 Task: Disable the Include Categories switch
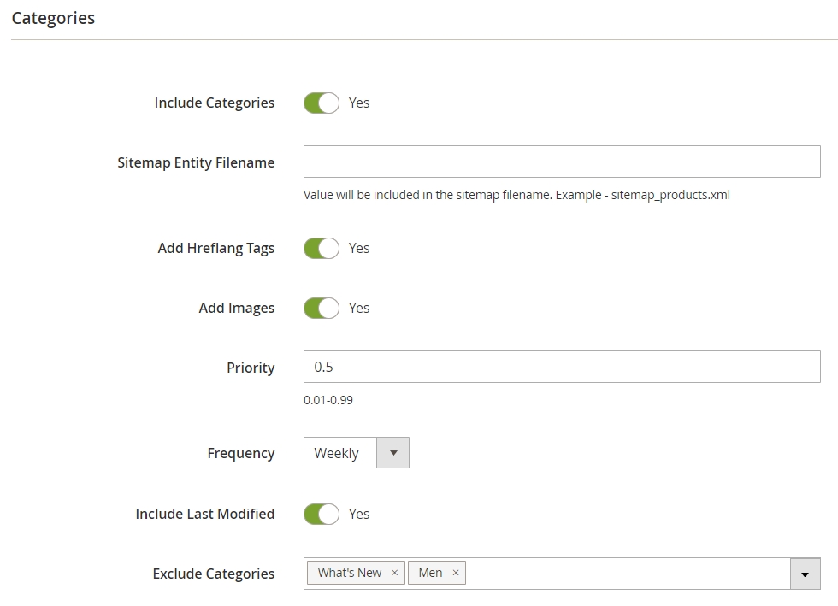click(322, 103)
